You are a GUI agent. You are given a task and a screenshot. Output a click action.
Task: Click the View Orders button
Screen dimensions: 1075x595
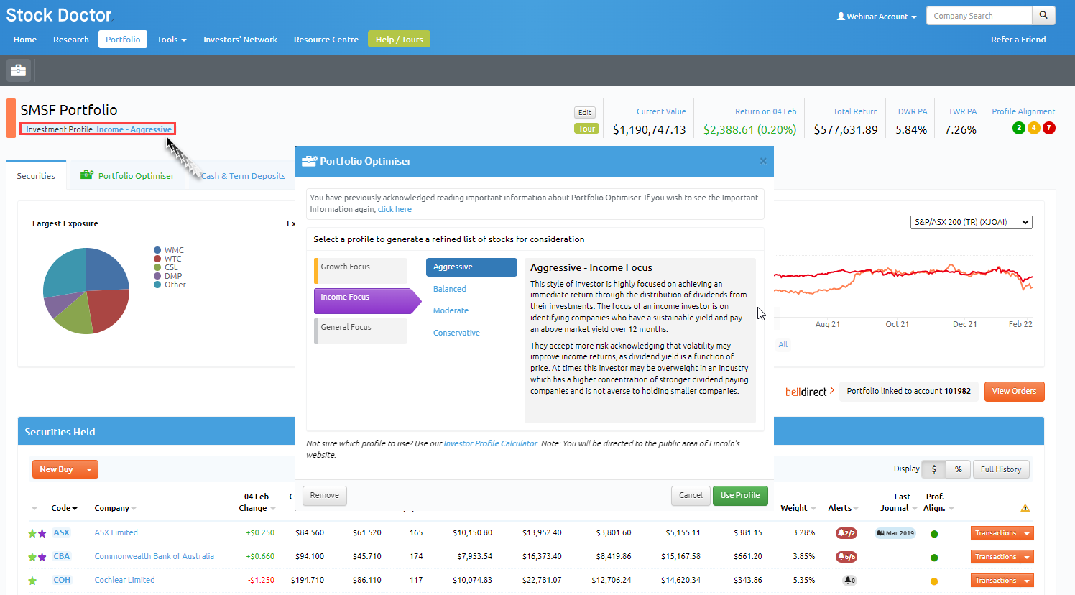click(x=1014, y=392)
